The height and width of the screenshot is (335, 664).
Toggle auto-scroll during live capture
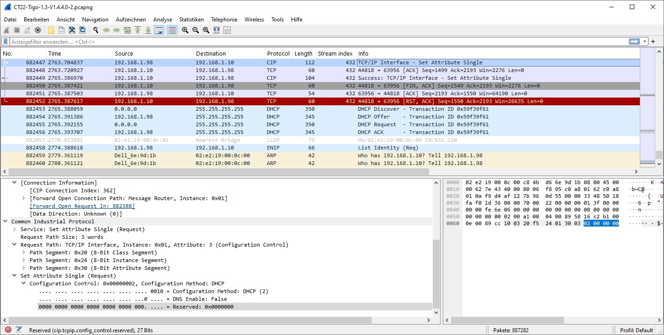[x=159, y=30]
